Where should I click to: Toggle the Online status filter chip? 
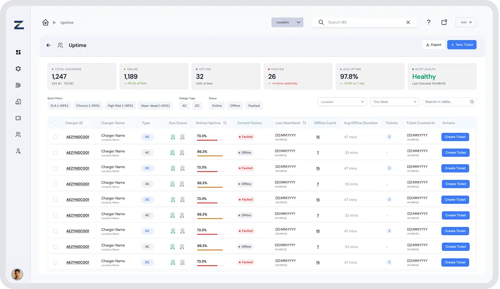click(x=217, y=106)
